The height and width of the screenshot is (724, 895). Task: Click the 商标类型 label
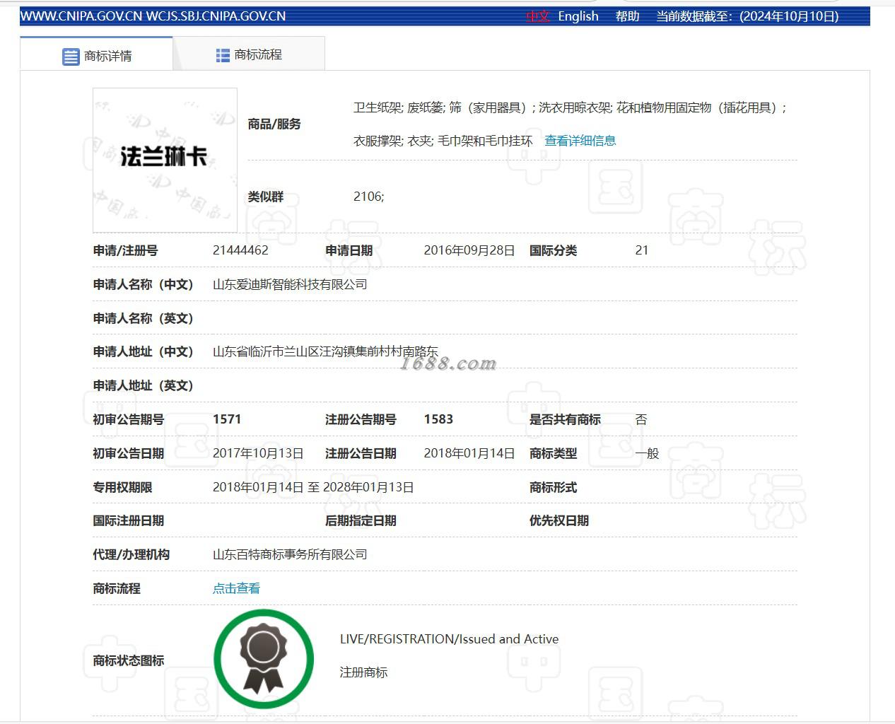click(553, 453)
